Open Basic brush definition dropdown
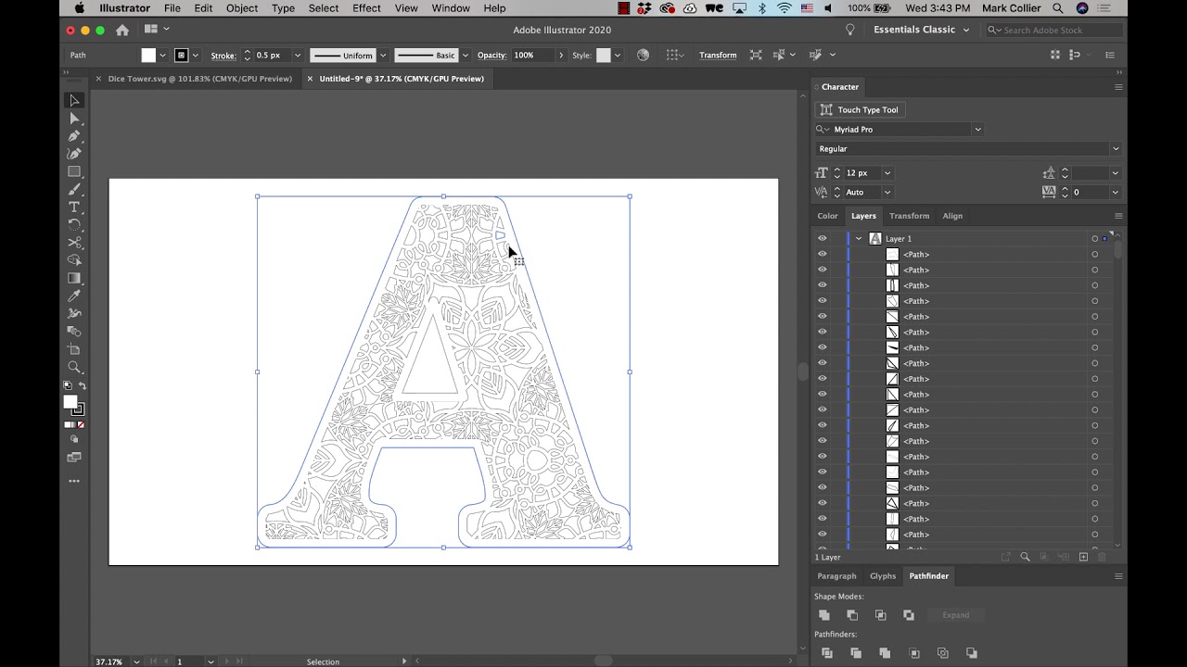 click(x=466, y=56)
